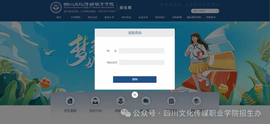Open the 报考咨询 chat bubble icon
Image resolution: width=270 pixels, height=124 pixels.
tap(146, 101)
